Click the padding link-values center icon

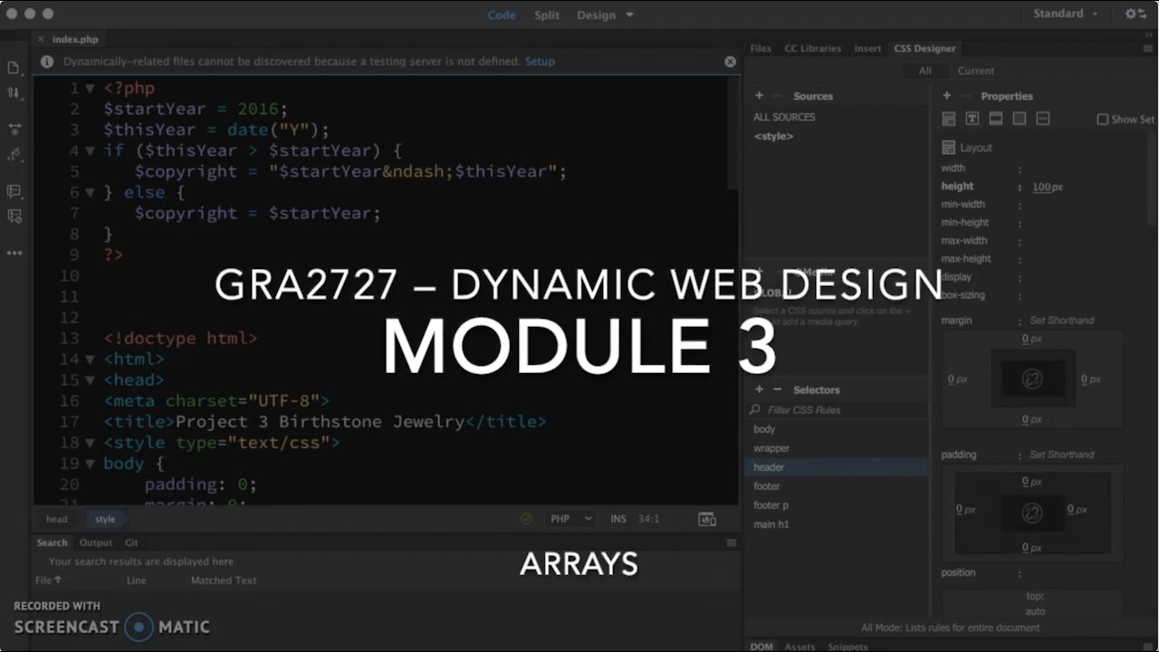pos(1032,513)
